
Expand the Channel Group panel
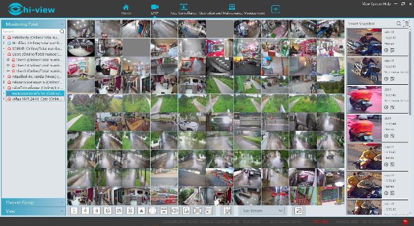33,202
